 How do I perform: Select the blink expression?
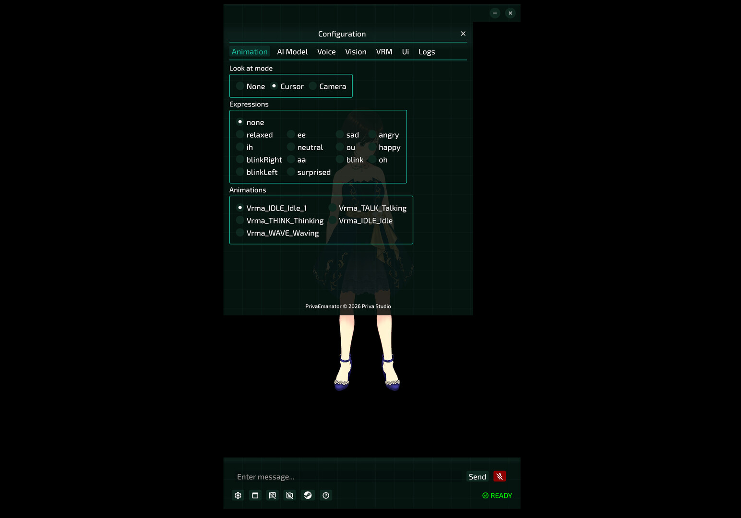(350, 160)
